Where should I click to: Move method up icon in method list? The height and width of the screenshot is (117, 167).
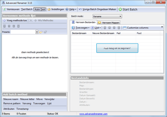tap(9, 26)
